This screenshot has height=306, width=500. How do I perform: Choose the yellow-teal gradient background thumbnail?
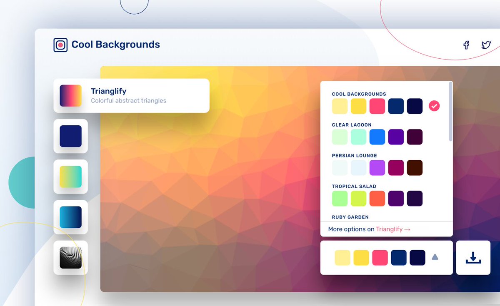pos(70,177)
